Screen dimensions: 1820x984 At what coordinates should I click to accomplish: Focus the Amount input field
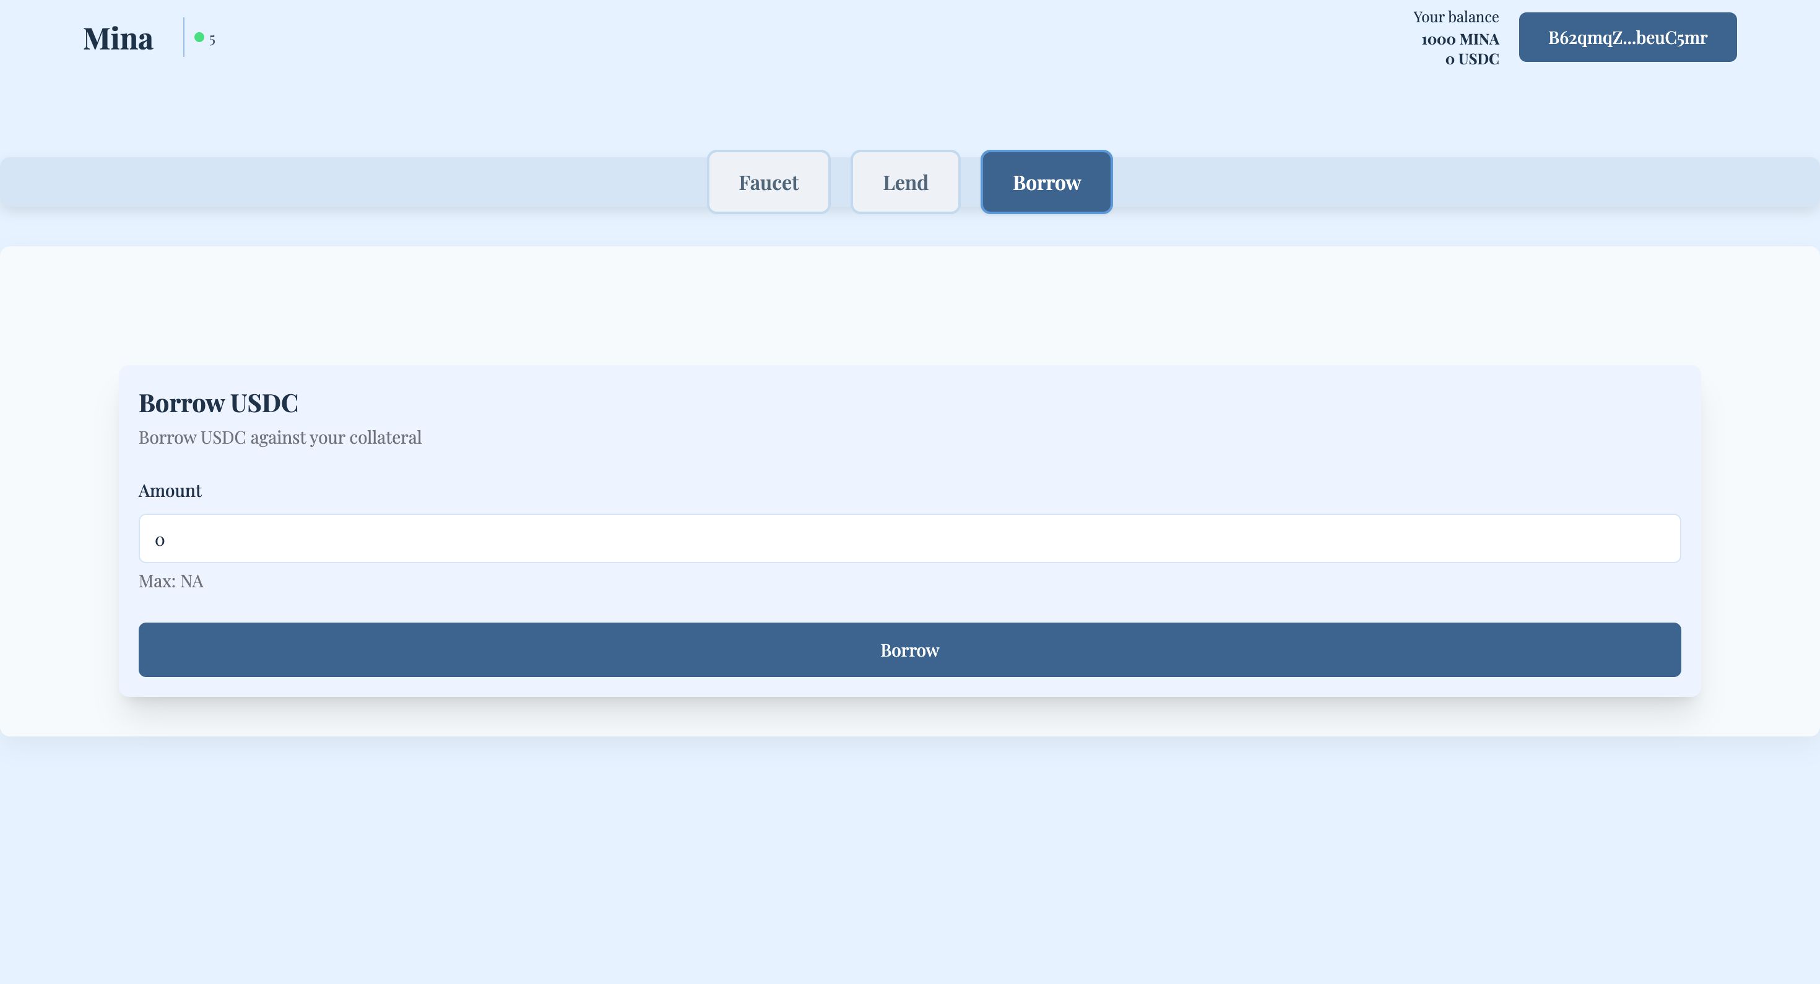point(909,539)
